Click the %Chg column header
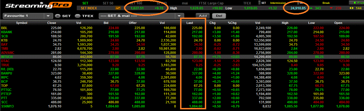This screenshot has height=111, width=364. click(232, 23)
